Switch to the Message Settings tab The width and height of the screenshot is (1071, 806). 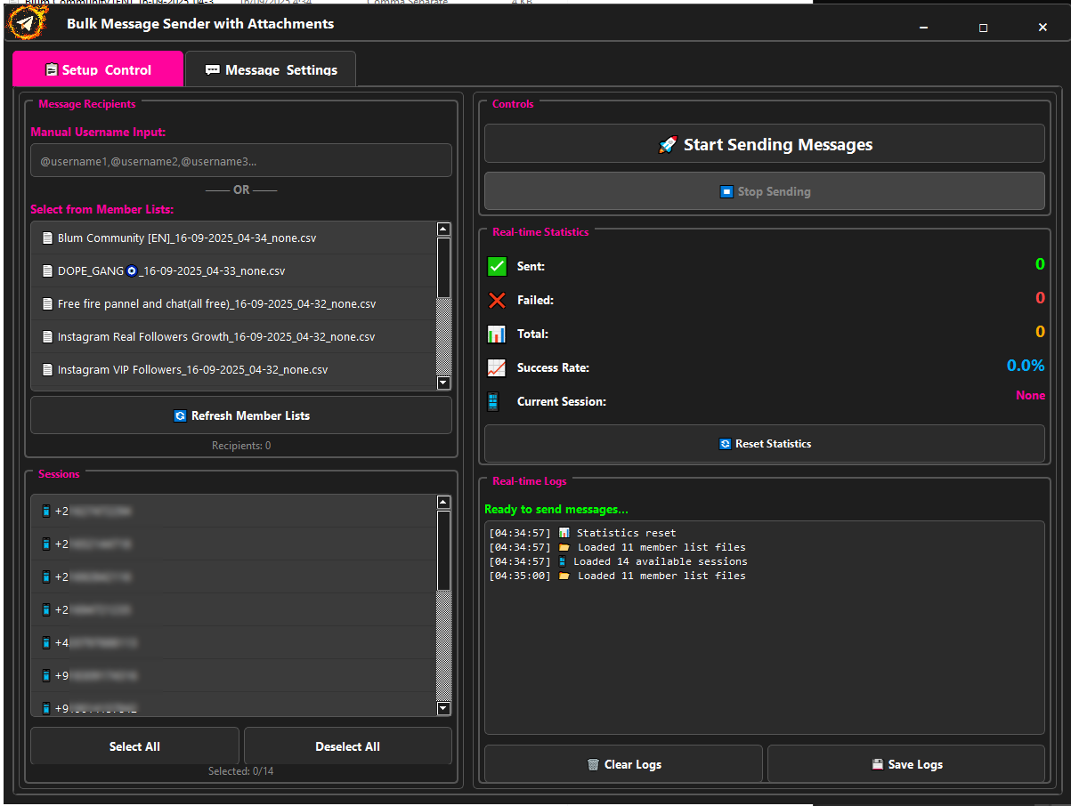tap(271, 70)
